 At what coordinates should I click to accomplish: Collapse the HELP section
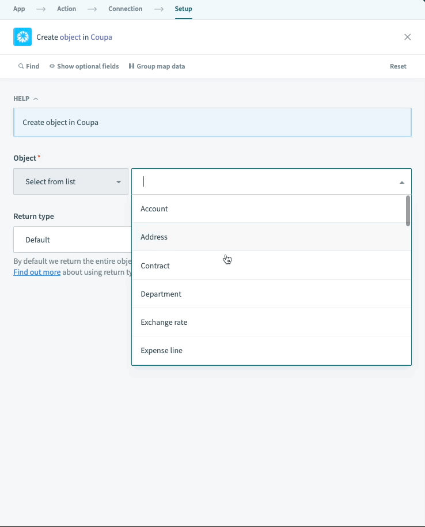pyautogui.click(x=35, y=98)
